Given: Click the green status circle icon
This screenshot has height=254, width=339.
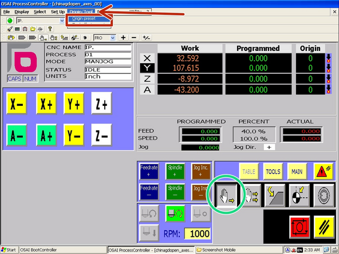Looking at the screenshot, I should click(10, 21).
